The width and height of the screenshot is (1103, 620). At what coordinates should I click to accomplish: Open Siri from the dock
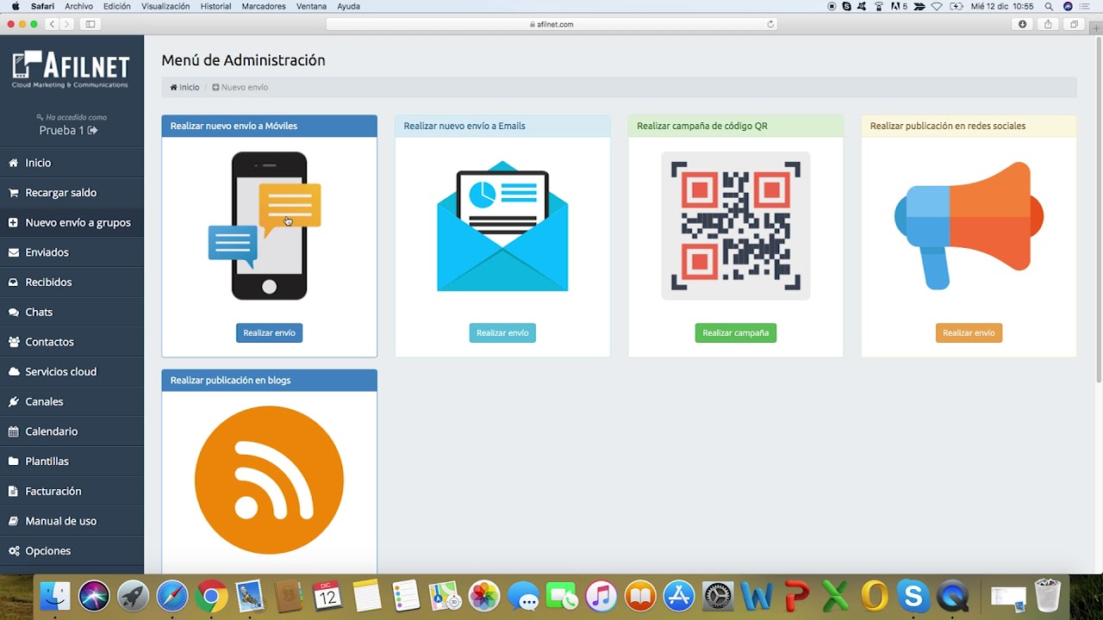click(x=95, y=596)
